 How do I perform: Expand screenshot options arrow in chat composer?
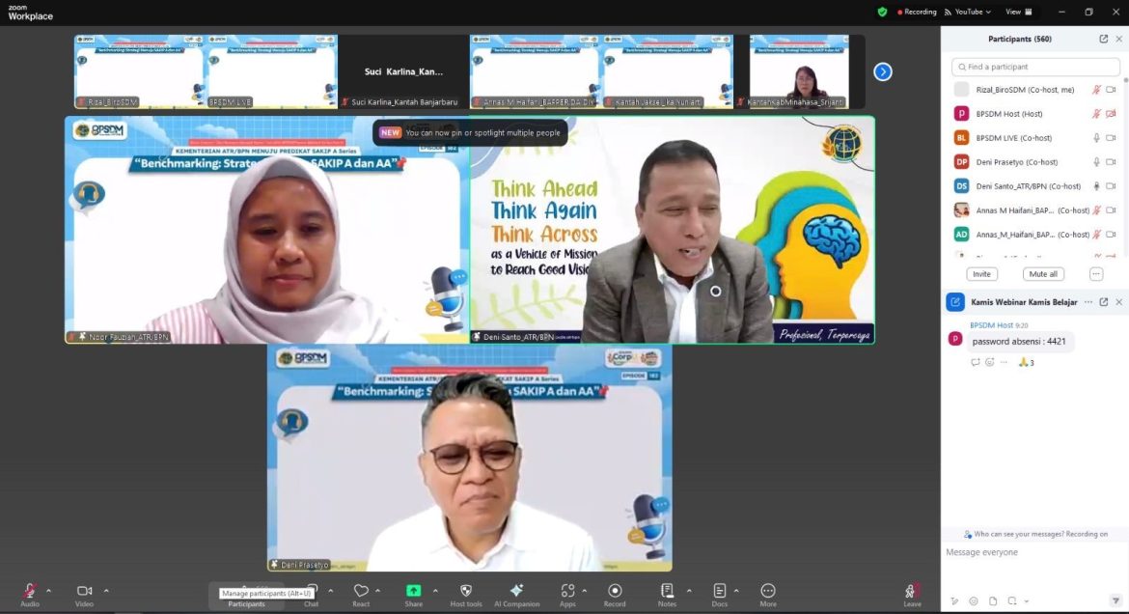[1026, 601]
